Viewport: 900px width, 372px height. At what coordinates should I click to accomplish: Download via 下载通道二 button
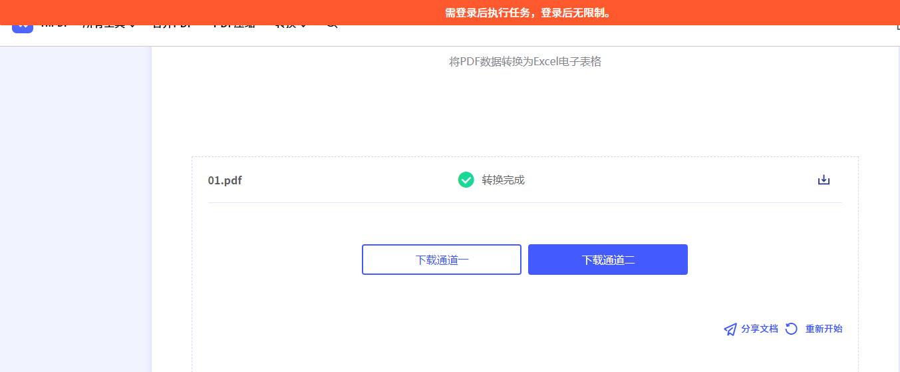pos(608,260)
